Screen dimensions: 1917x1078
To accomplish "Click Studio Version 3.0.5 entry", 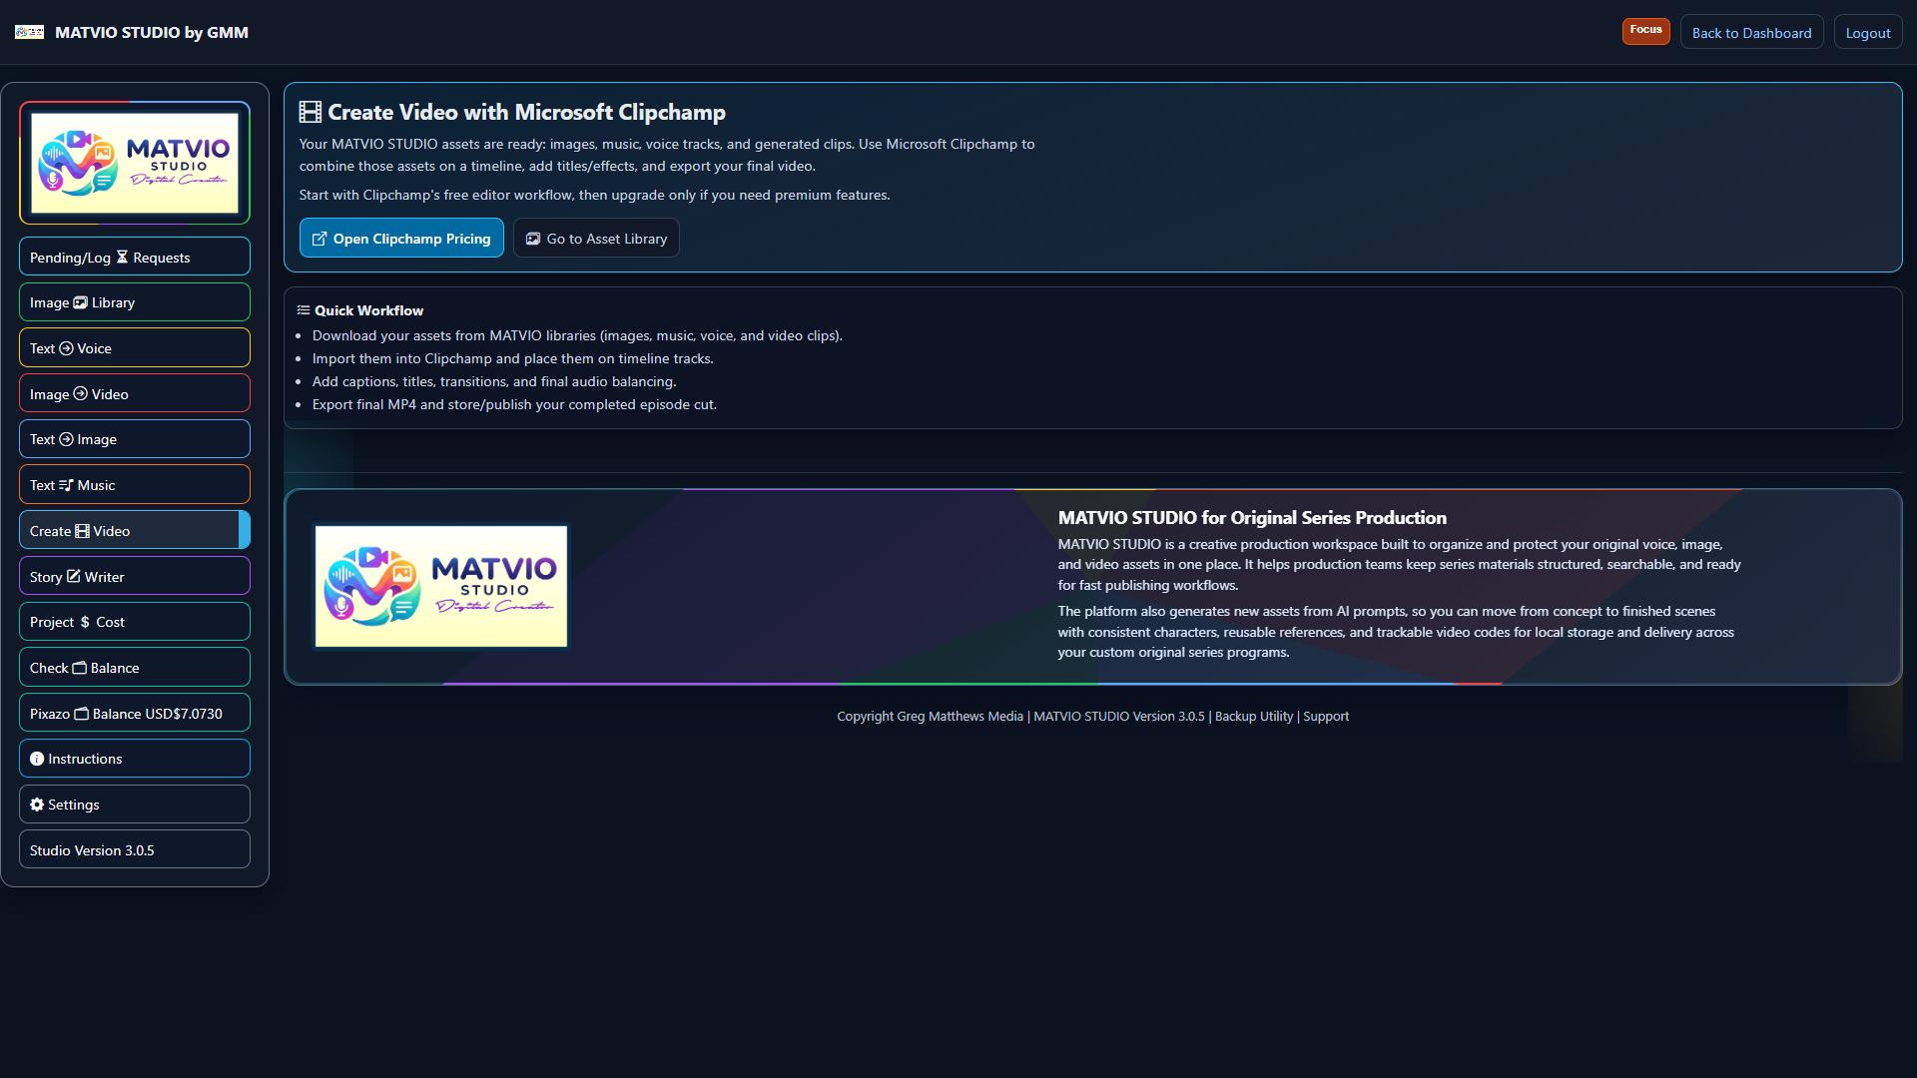I will tap(135, 849).
